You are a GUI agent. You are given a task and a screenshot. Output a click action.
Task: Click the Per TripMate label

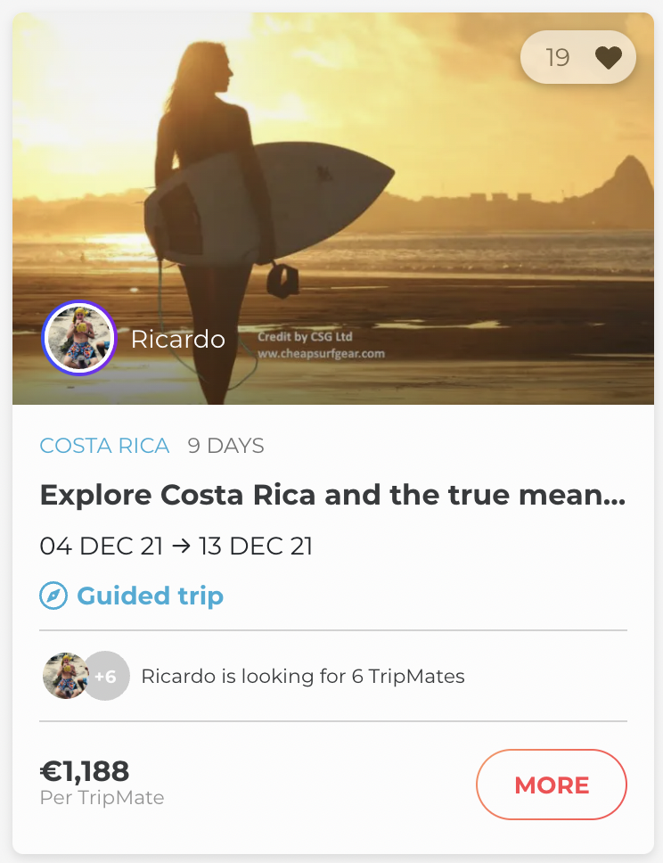(x=102, y=798)
